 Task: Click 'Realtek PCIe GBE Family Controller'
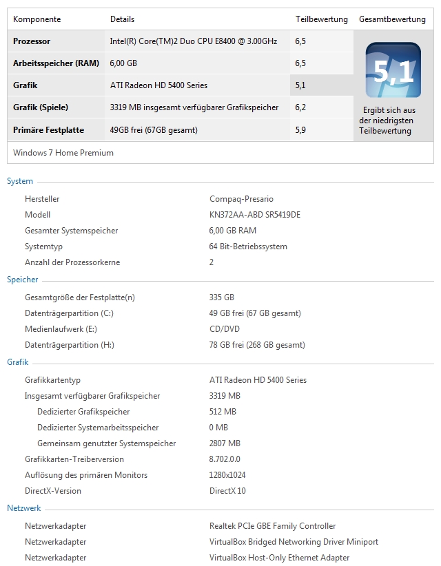pyautogui.click(x=272, y=526)
